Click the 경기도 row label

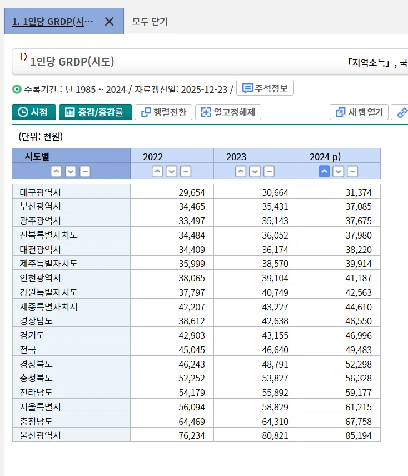(x=32, y=335)
